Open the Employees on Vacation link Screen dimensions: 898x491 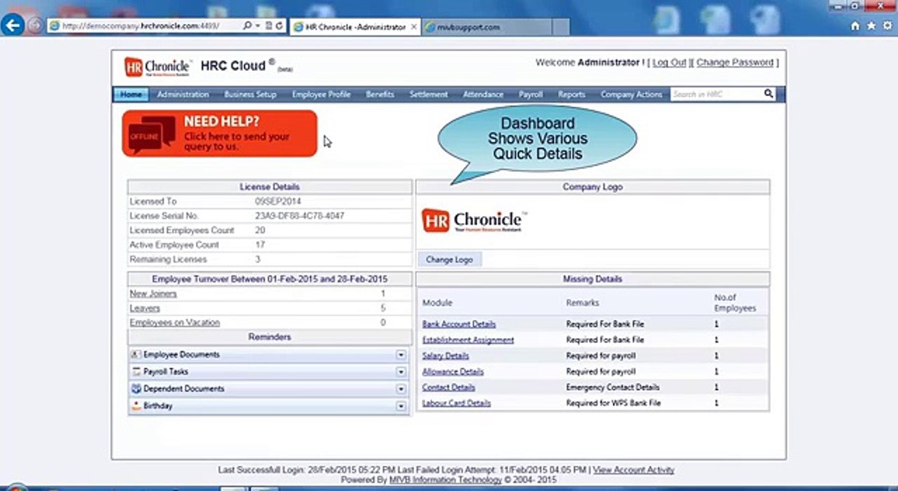[x=175, y=323]
